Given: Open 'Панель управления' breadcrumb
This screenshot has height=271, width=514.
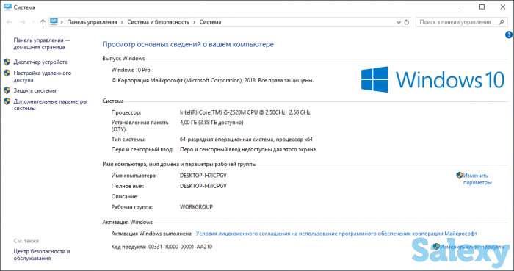Looking at the screenshot, I should pos(92,22).
